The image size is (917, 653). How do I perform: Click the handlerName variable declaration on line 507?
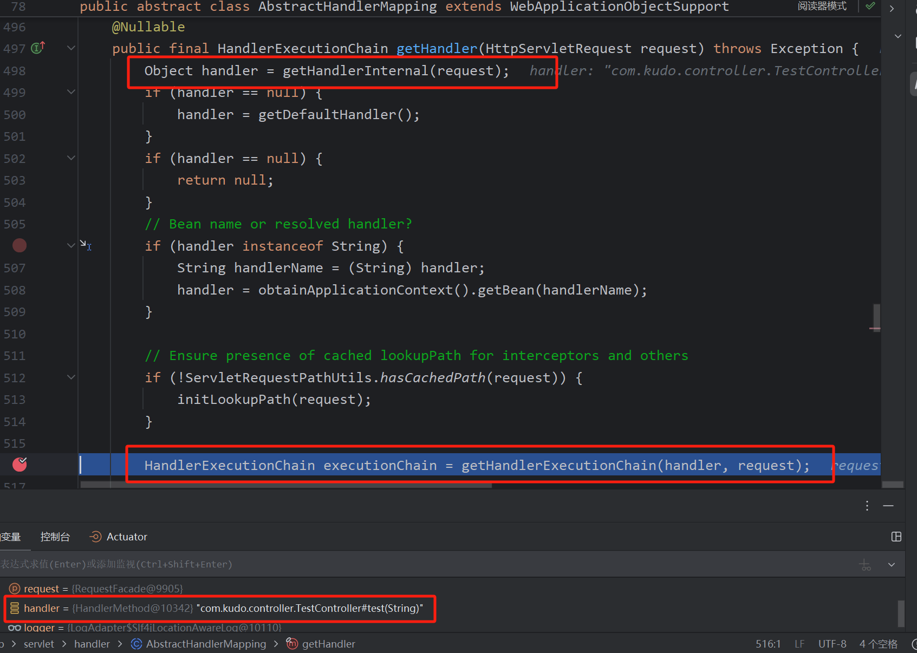tap(278, 267)
